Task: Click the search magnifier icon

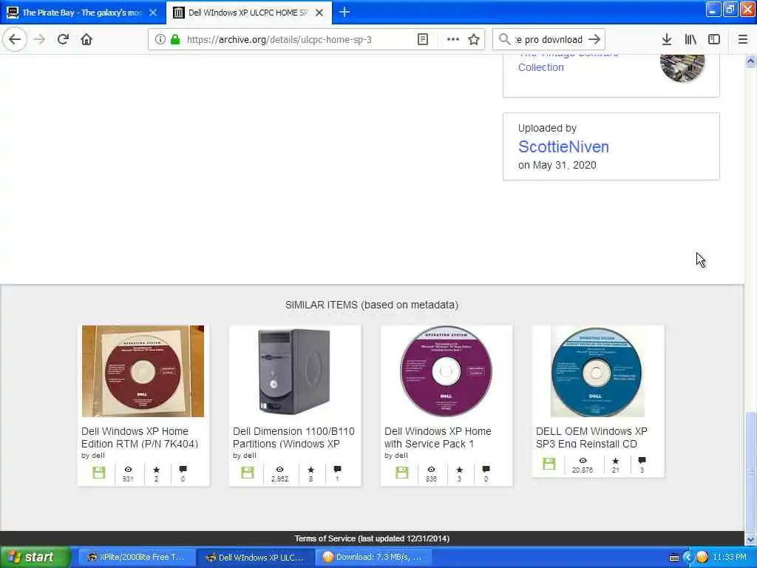Action: click(x=504, y=39)
